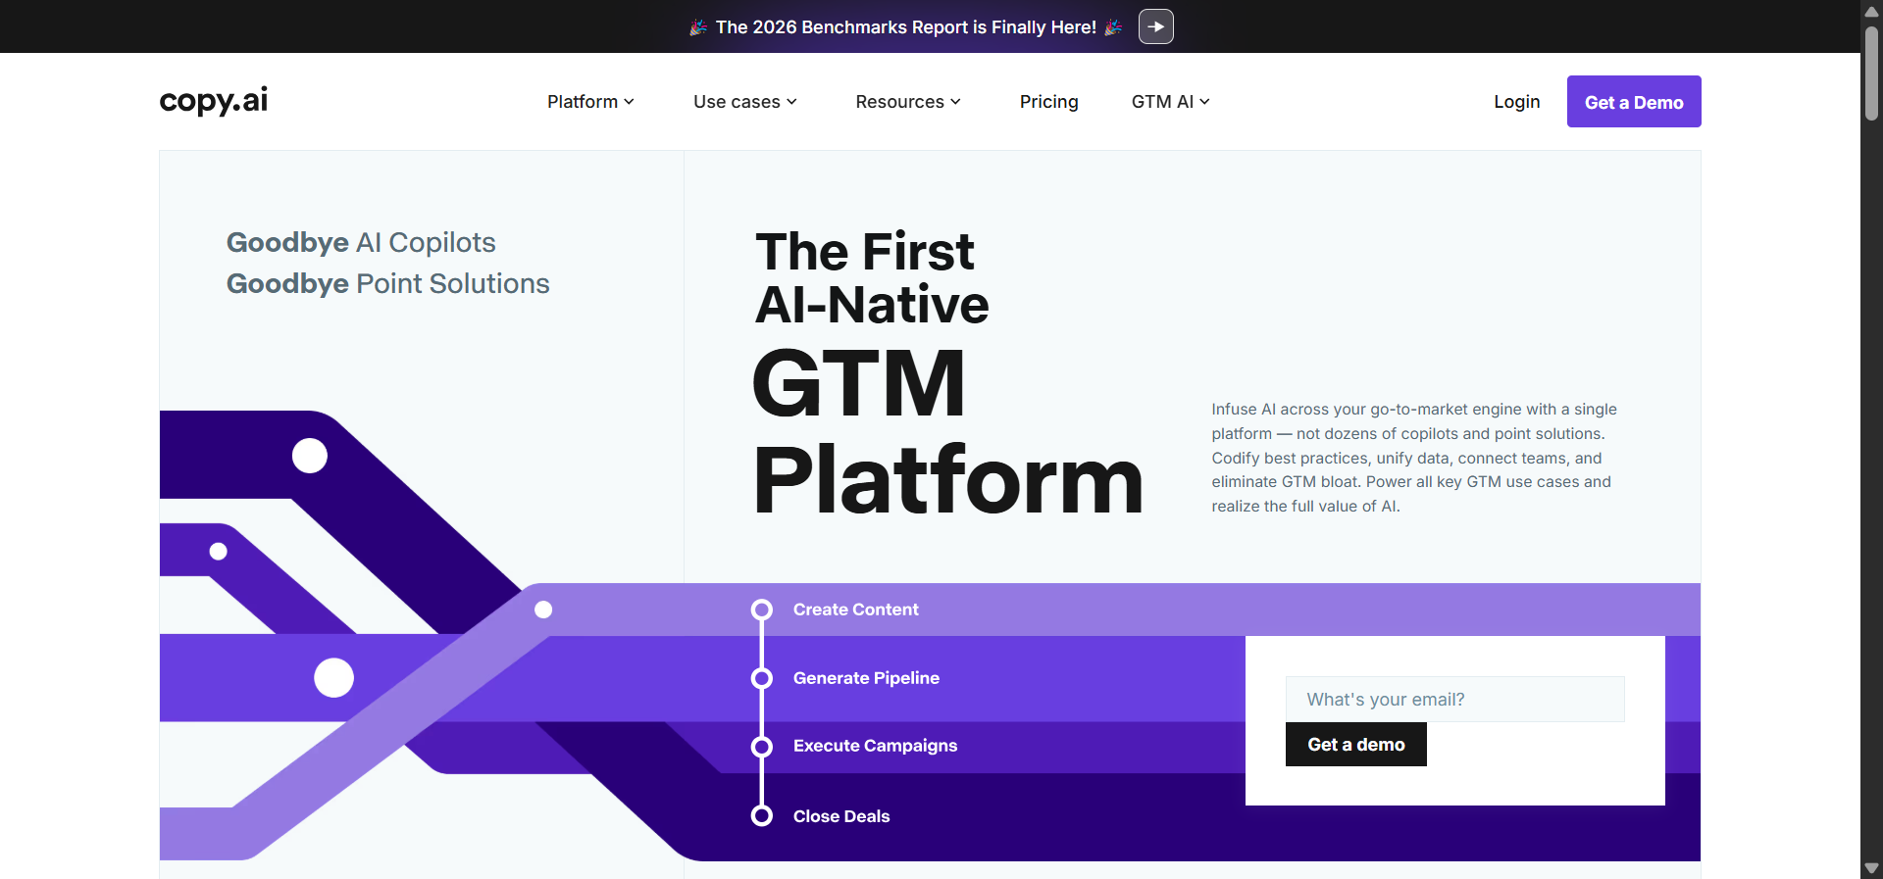Click the "Goodbye Point Solutions" text
The image size is (1883, 879).
(x=387, y=283)
